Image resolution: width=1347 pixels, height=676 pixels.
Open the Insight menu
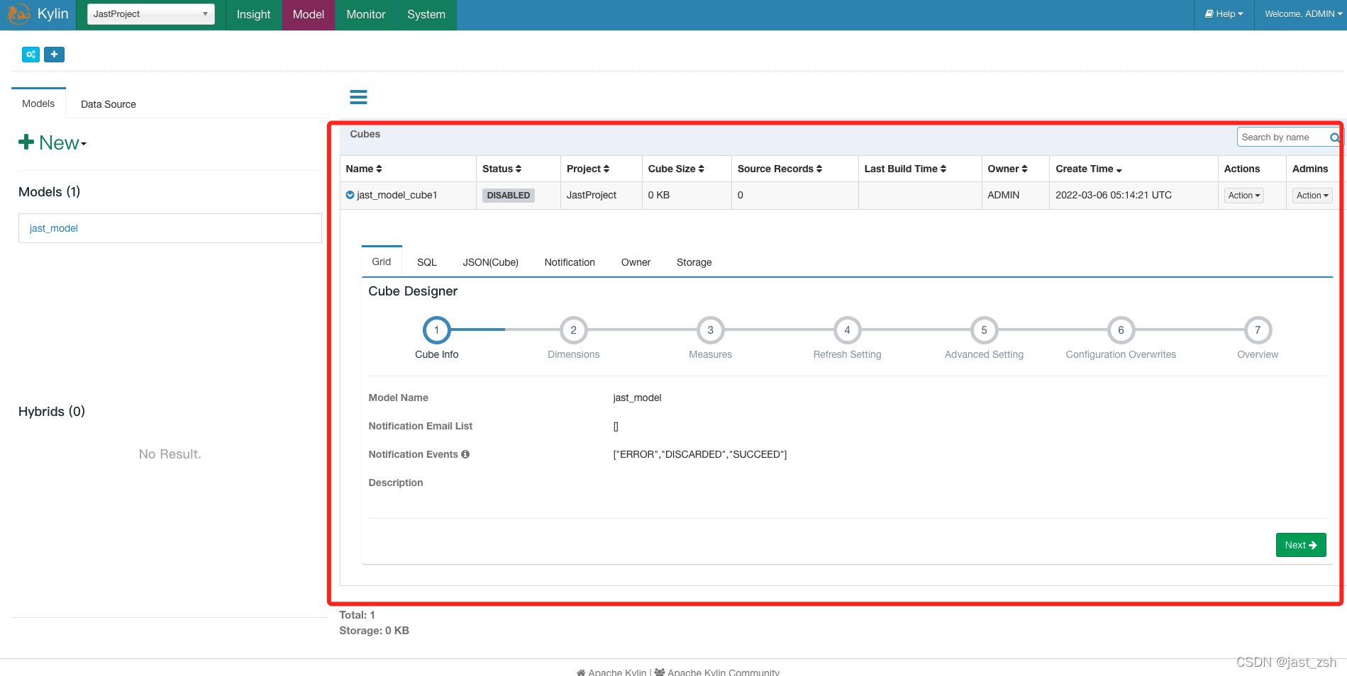click(x=253, y=14)
